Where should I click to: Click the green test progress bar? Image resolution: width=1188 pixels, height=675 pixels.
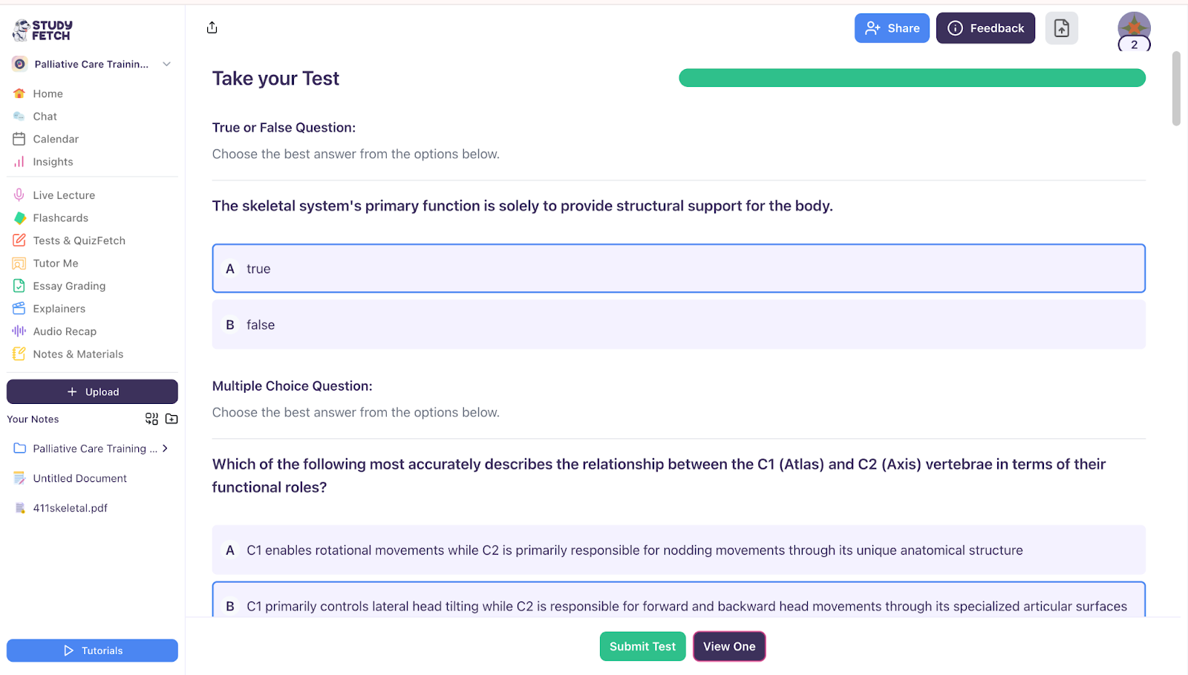tap(911, 77)
